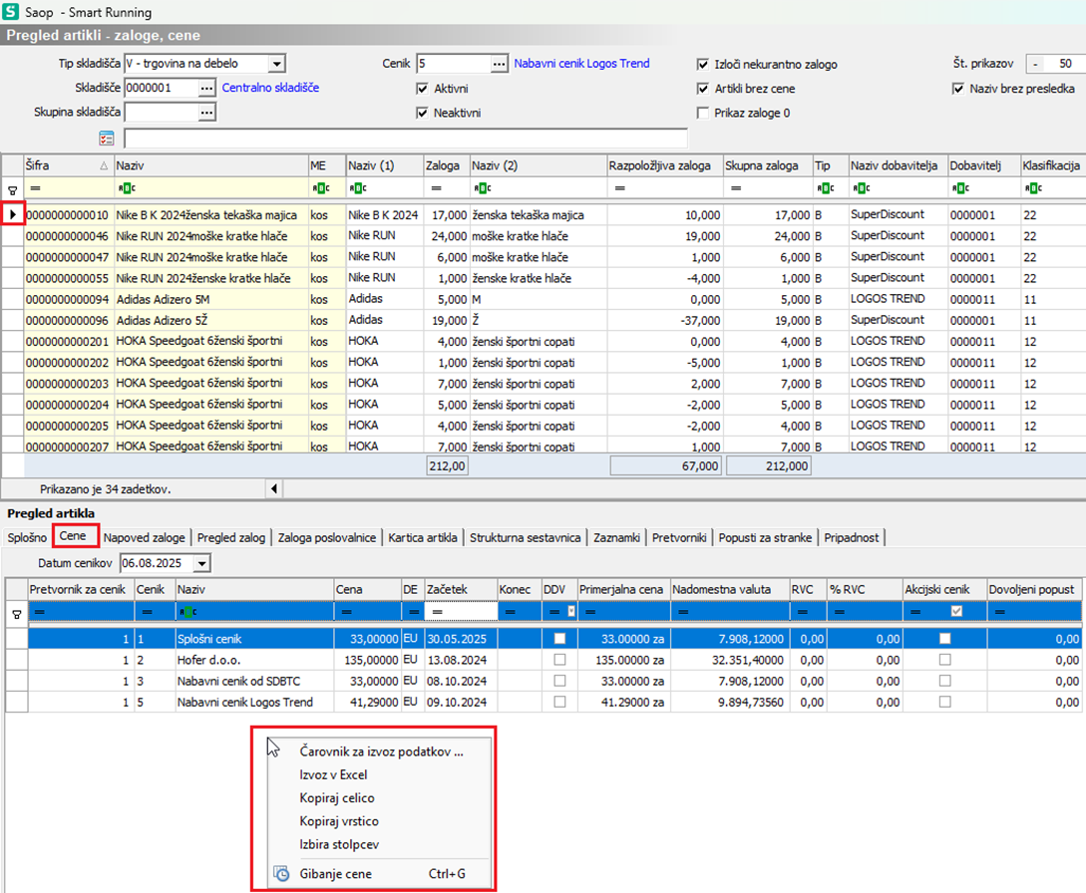1086x893 pixels.
Task: Open the Pregled zalog tab
Action: [x=231, y=538]
